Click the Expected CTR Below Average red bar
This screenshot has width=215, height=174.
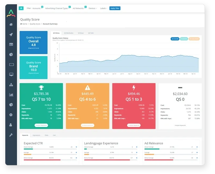(x=42, y=160)
